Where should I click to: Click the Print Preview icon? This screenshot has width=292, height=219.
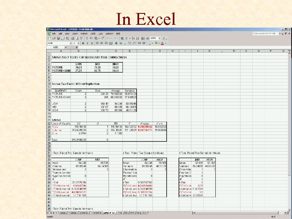click(77, 38)
